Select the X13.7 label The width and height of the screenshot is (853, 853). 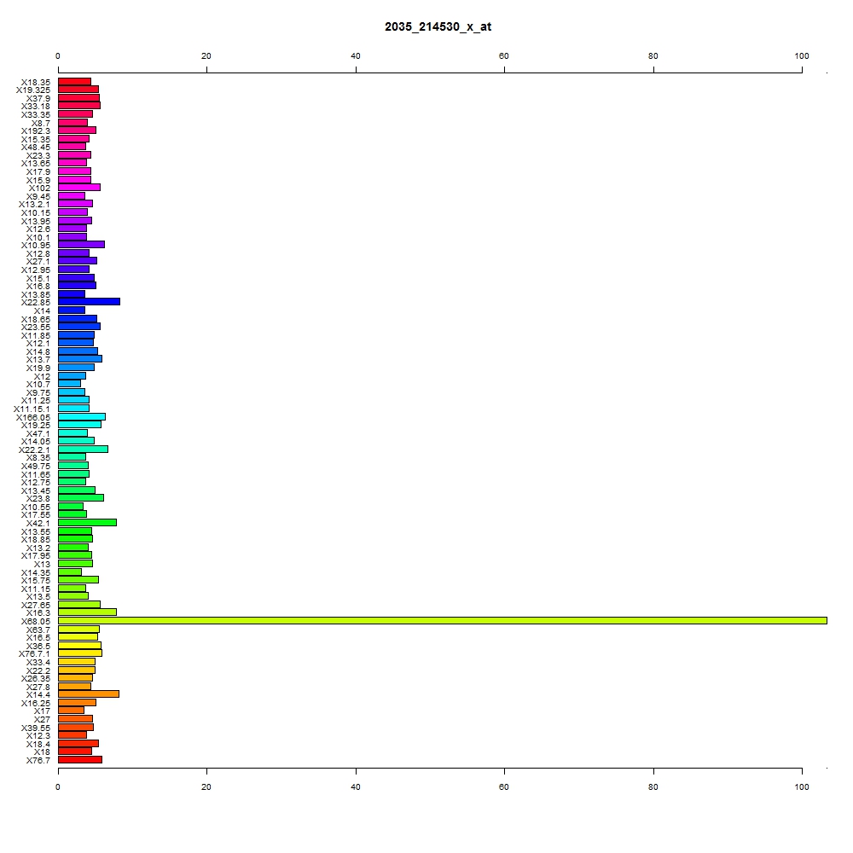tap(38, 360)
